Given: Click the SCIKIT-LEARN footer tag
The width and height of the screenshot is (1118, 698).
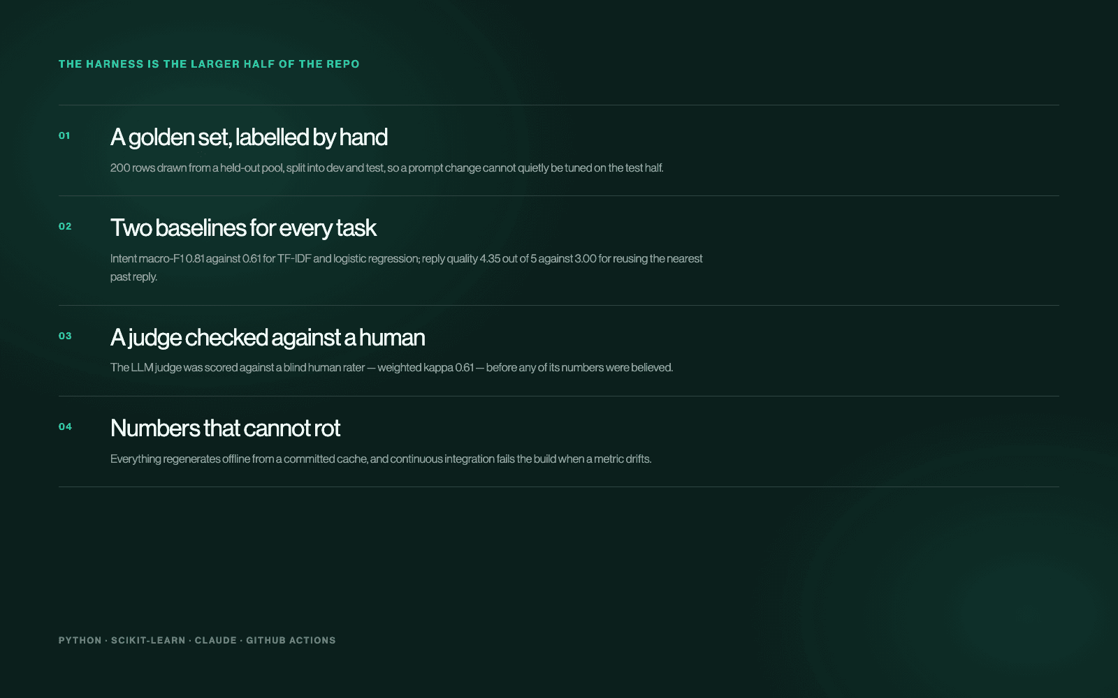Looking at the screenshot, I should (148, 641).
